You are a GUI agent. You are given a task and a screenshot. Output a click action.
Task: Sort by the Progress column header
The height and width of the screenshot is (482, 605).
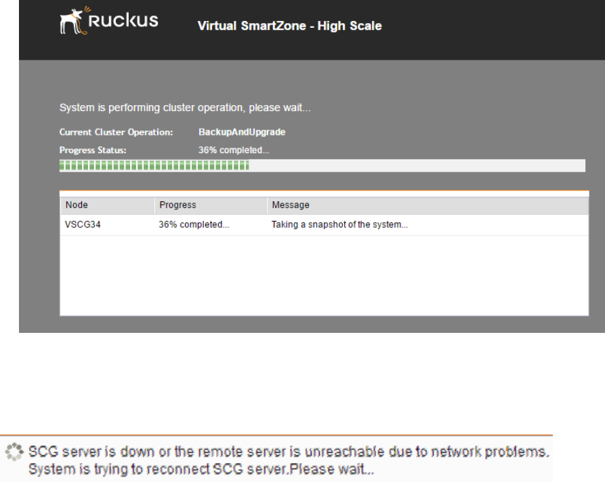coord(211,205)
